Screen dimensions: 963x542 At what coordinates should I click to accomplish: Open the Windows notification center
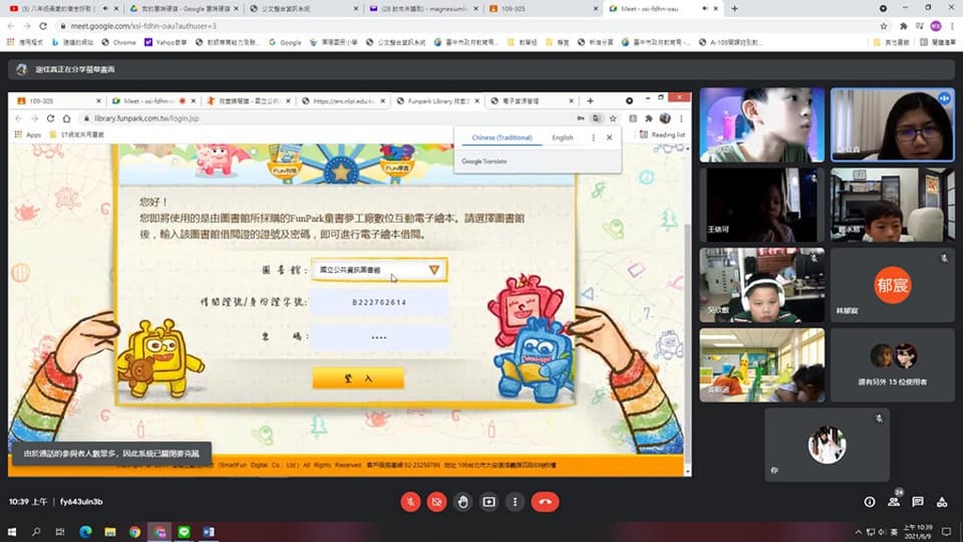[x=946, y=532]
